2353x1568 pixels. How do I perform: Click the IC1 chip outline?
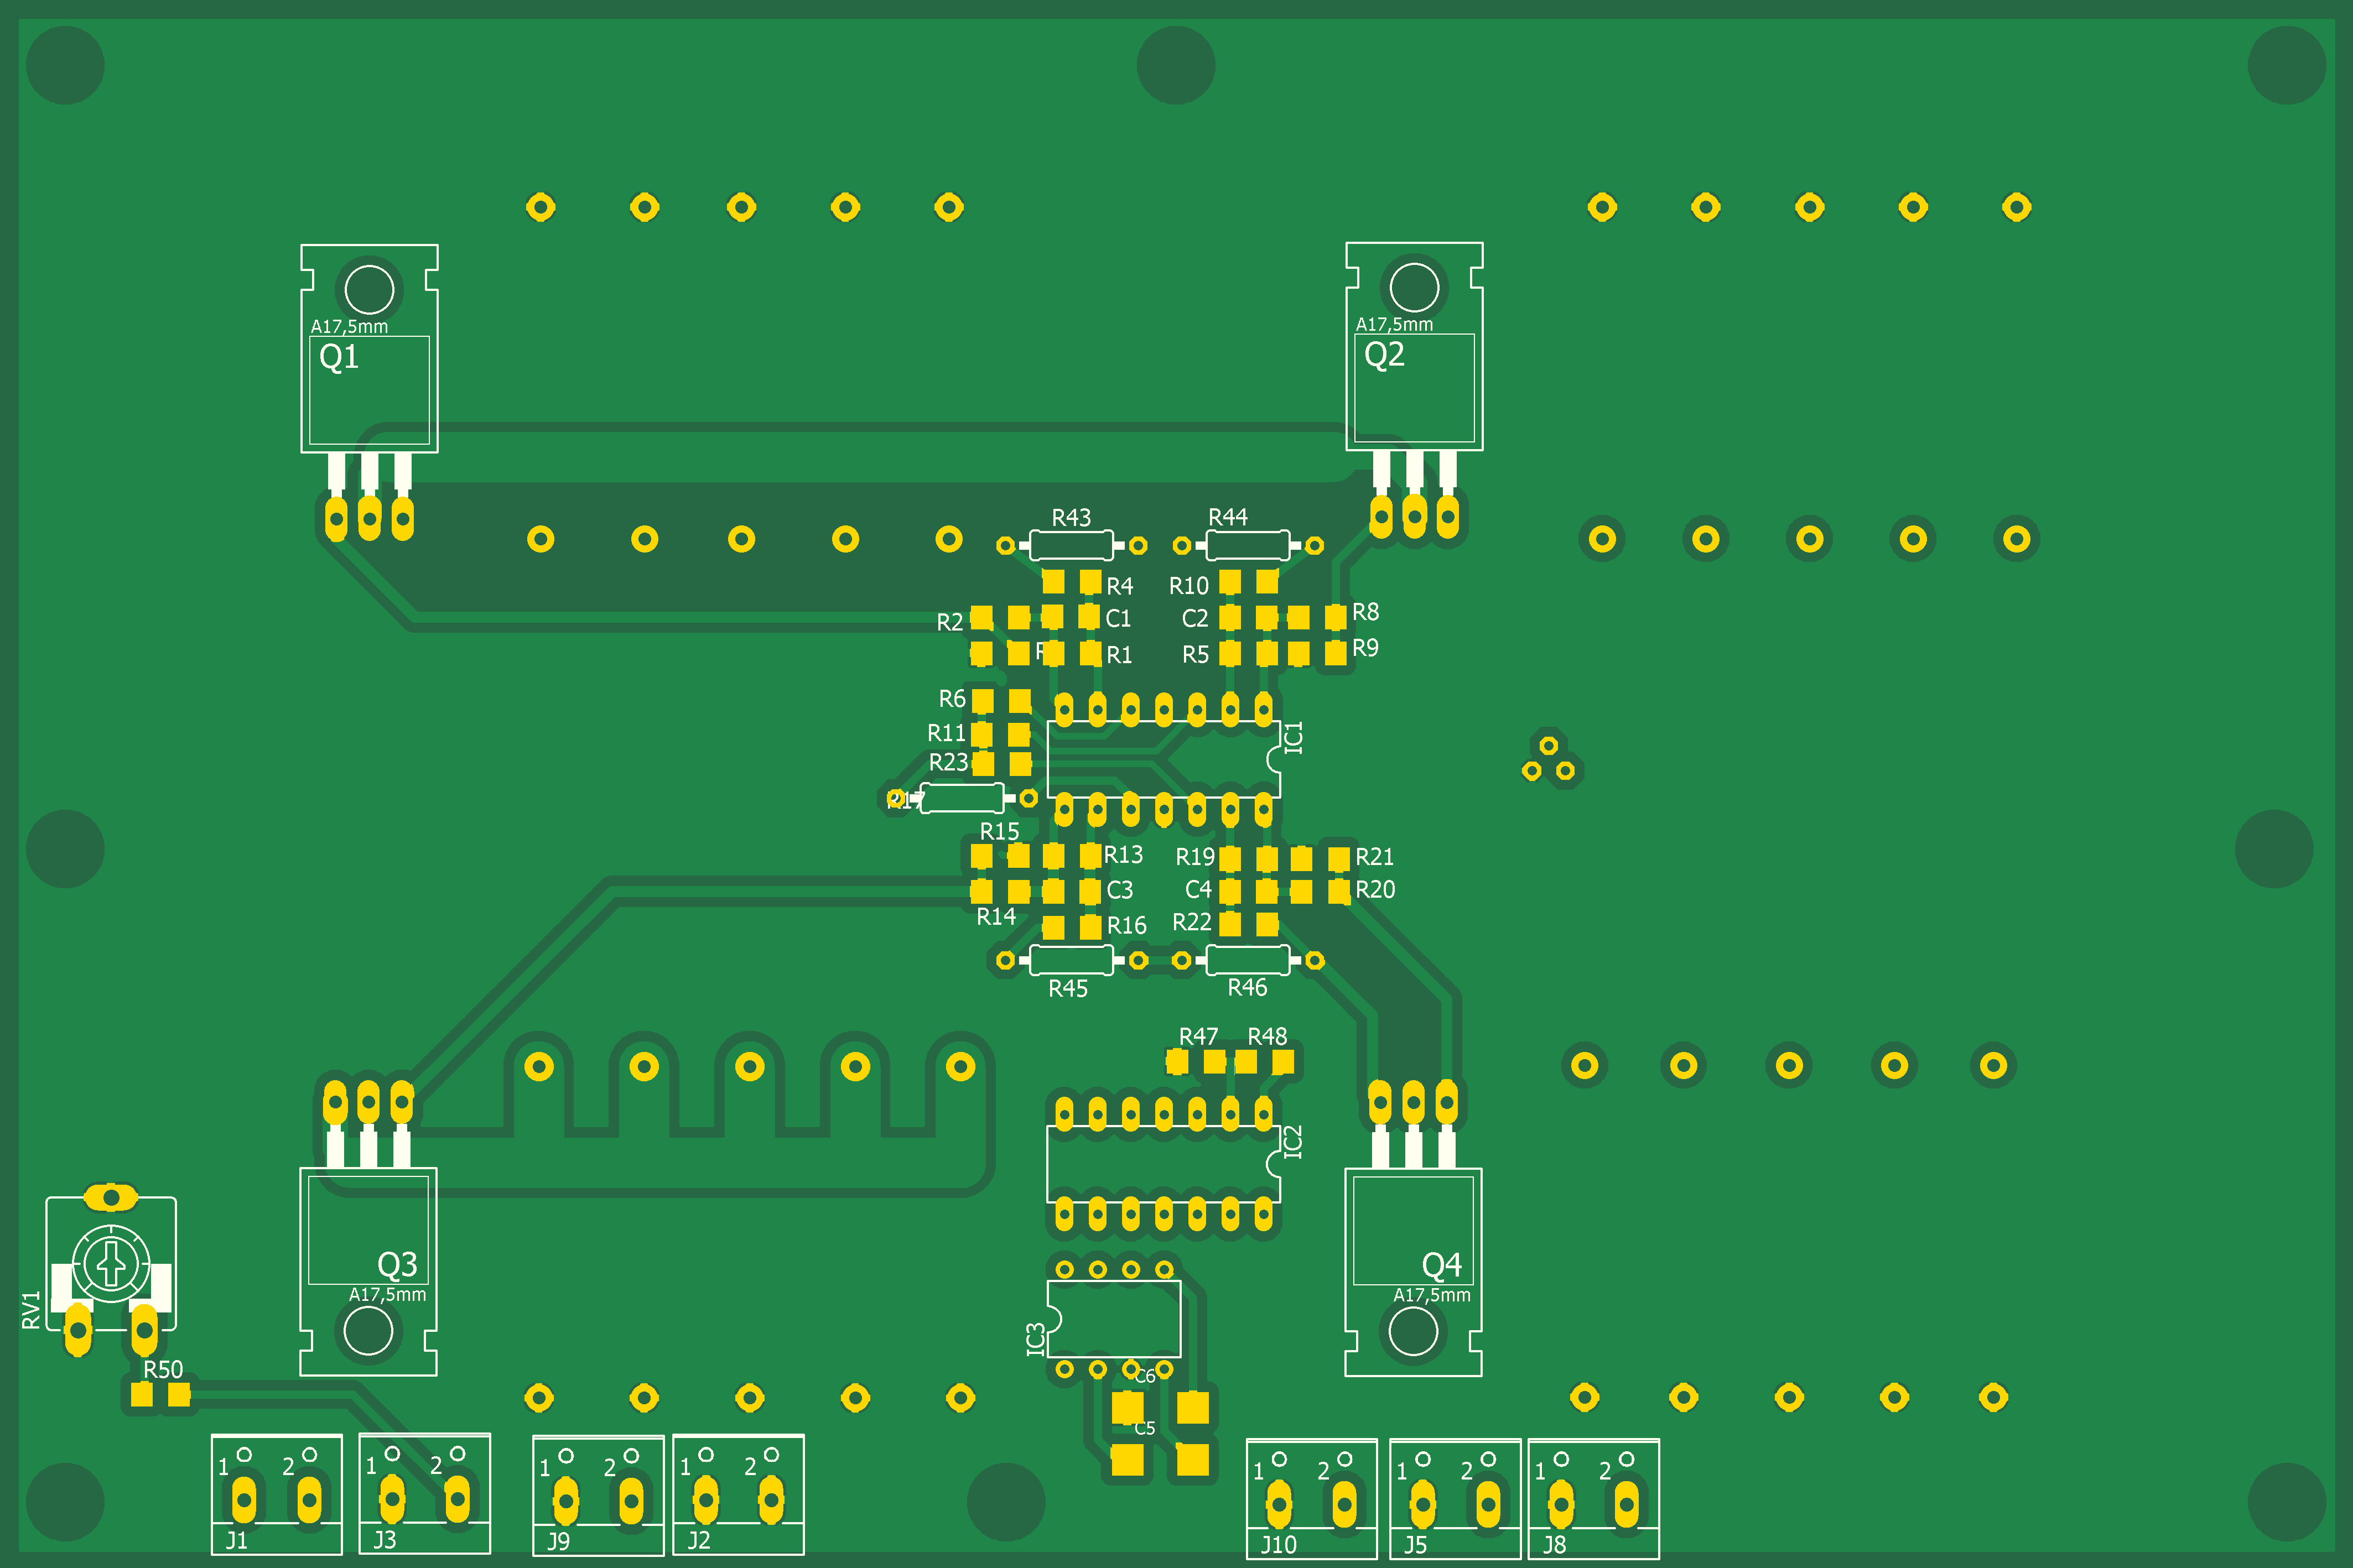(x=1163, y=759)
